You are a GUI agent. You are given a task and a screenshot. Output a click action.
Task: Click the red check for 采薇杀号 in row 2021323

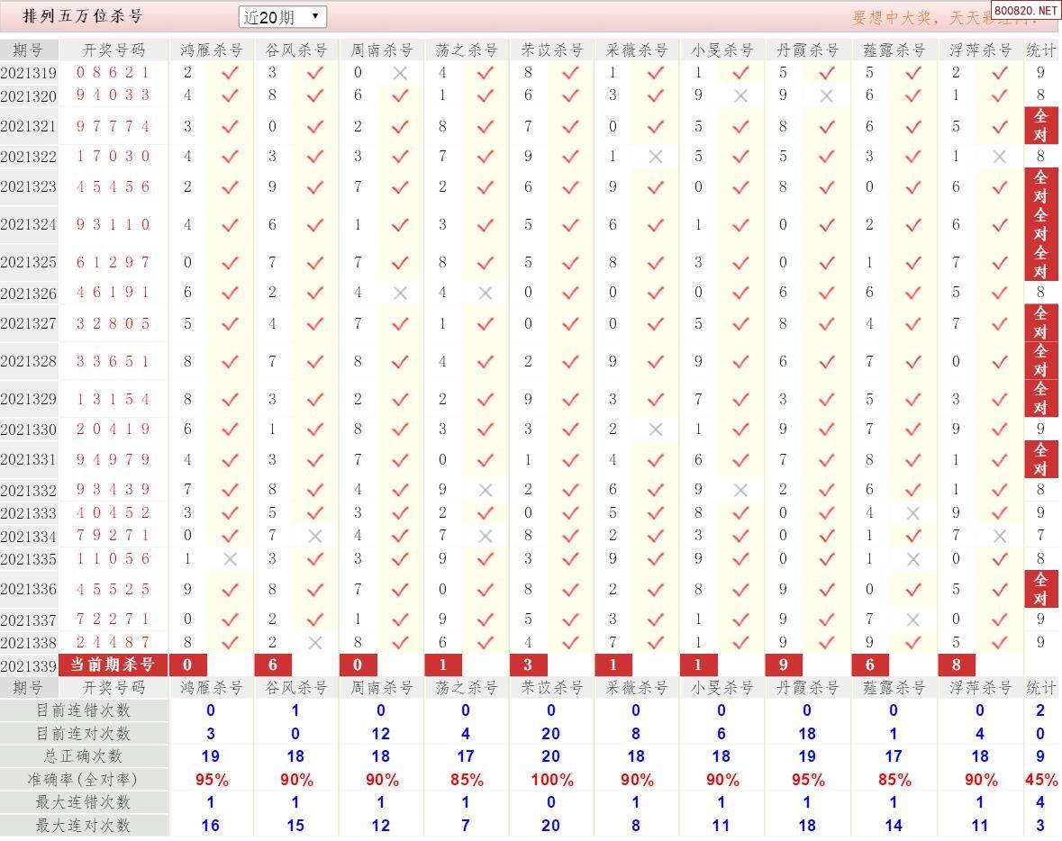(656, 187)
